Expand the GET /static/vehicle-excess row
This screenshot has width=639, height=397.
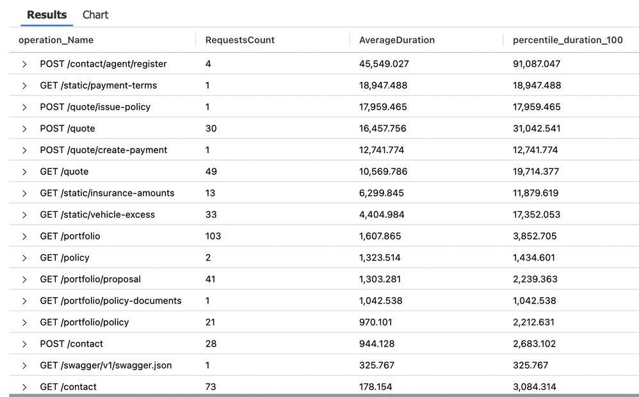pyautogui.click(x=24, y=215)
